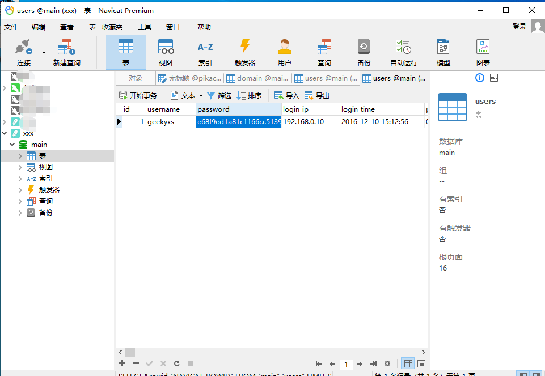Viewport: 545px width, 376px height.
Task: Go to the first page
Action: click(319, 364)
